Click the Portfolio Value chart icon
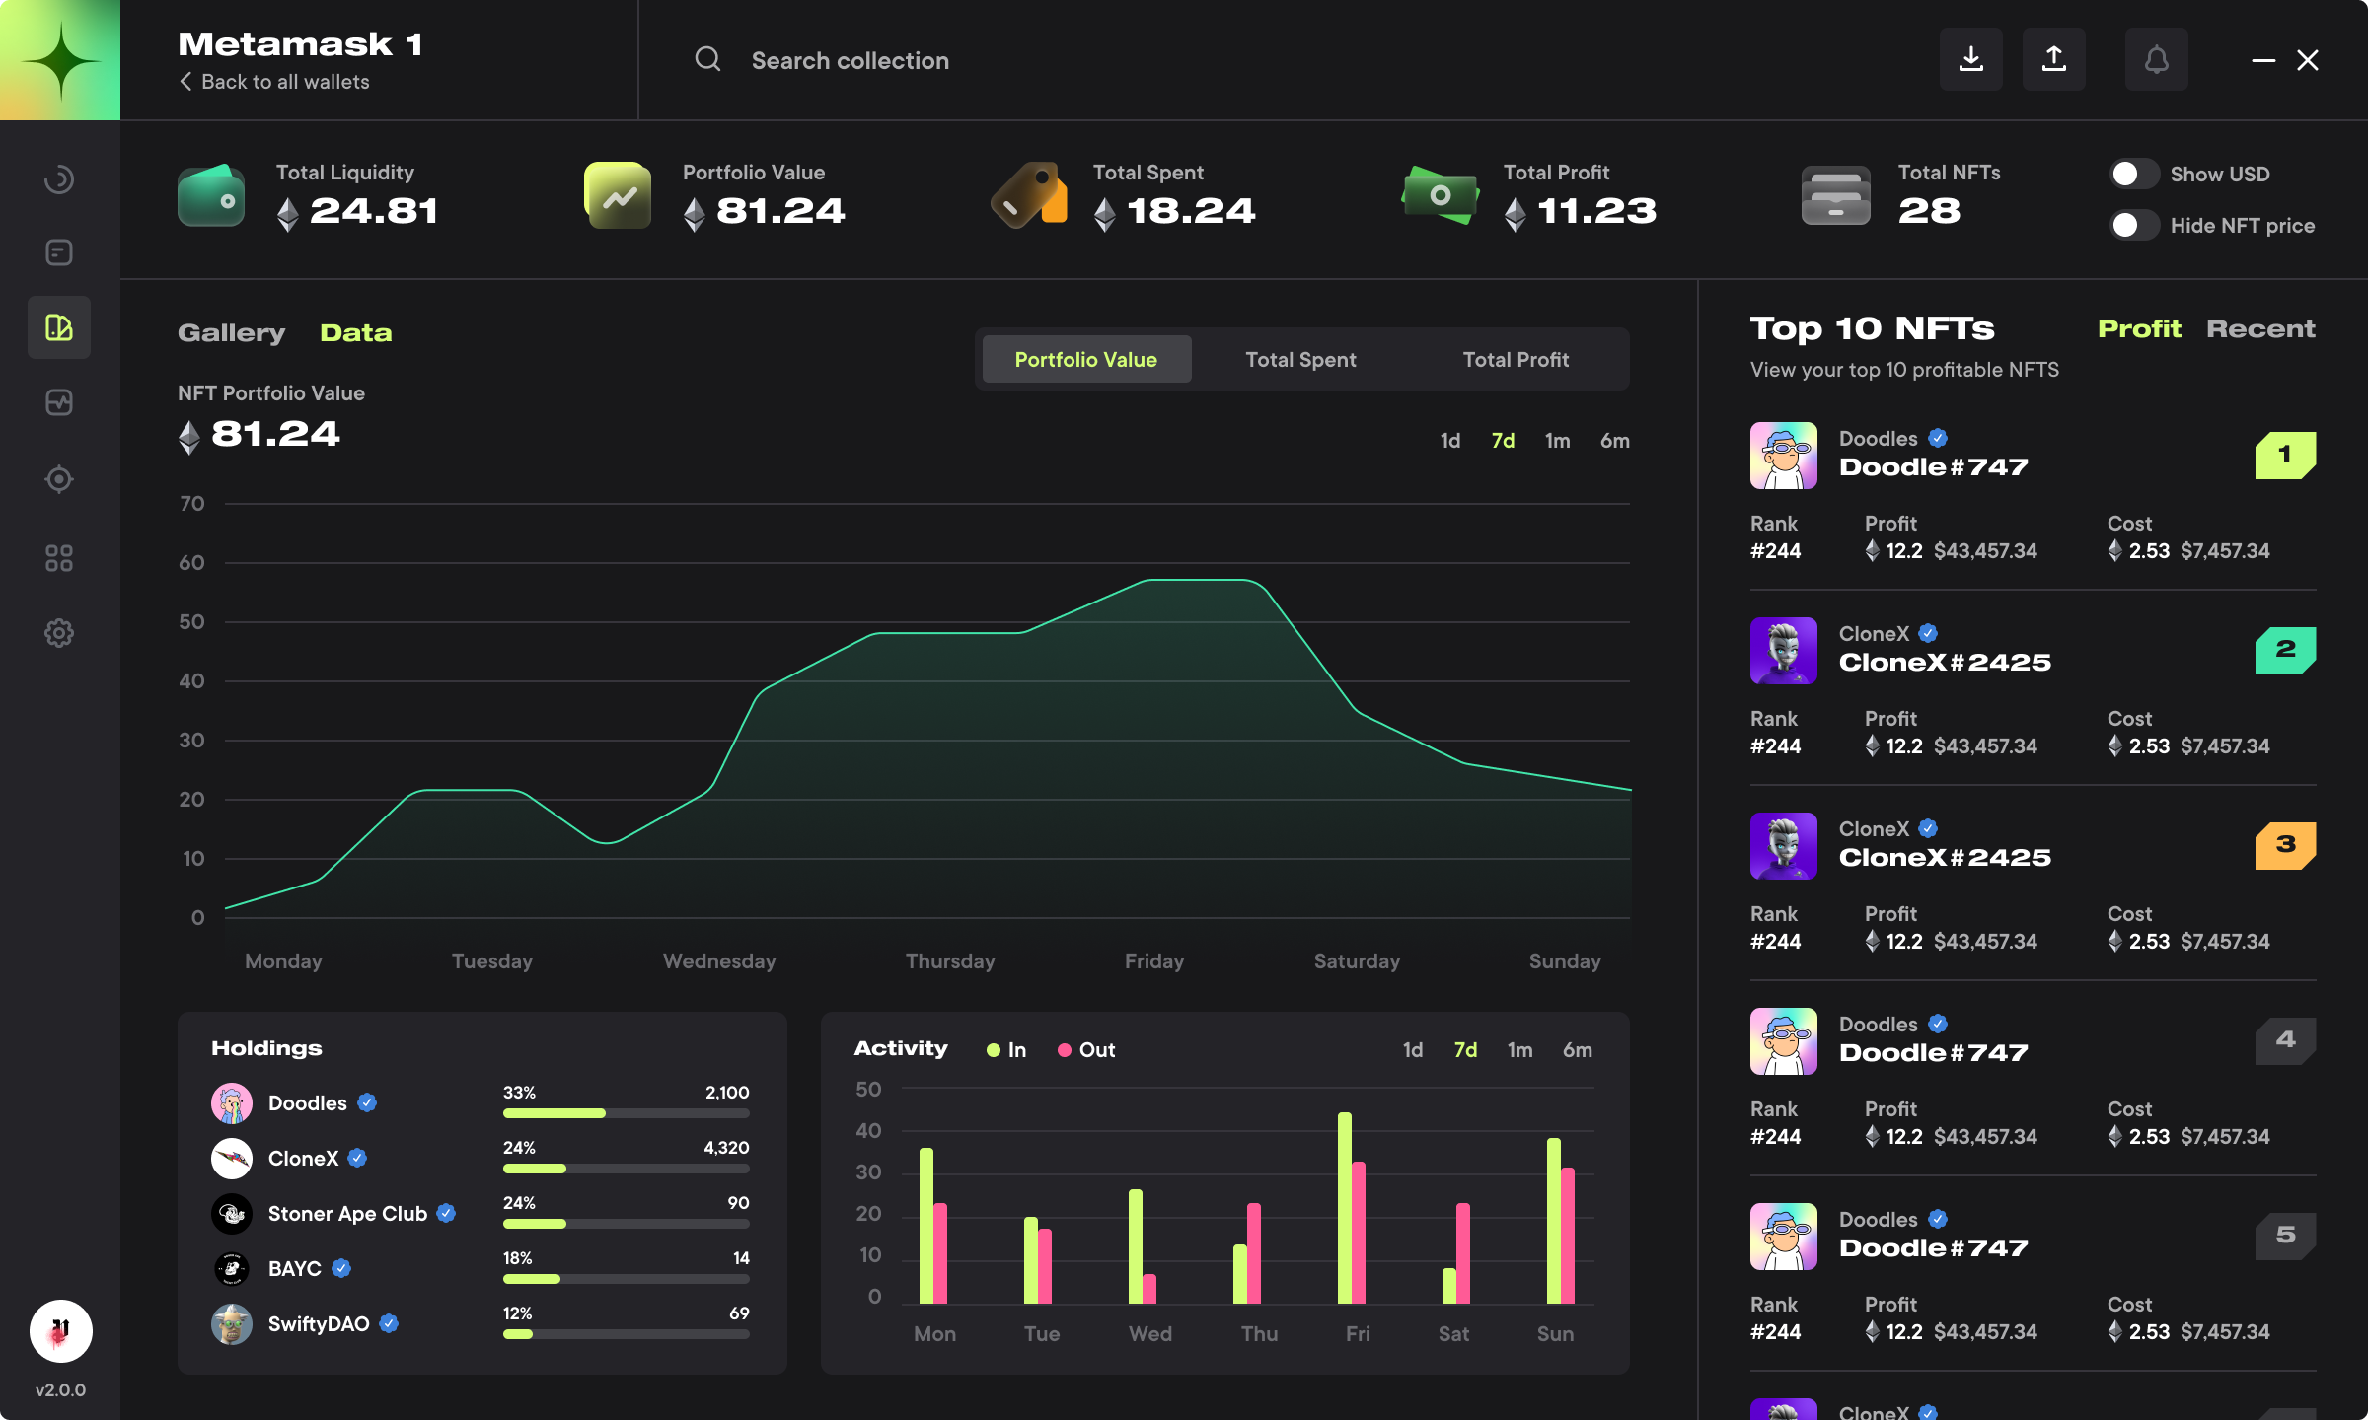 (x=618, y=195)
